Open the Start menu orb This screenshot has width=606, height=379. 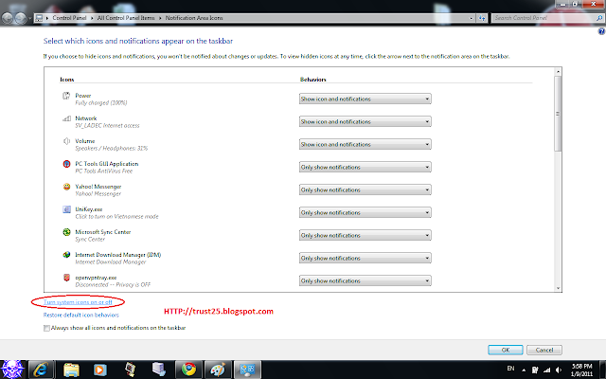click(x=12, y=370)
